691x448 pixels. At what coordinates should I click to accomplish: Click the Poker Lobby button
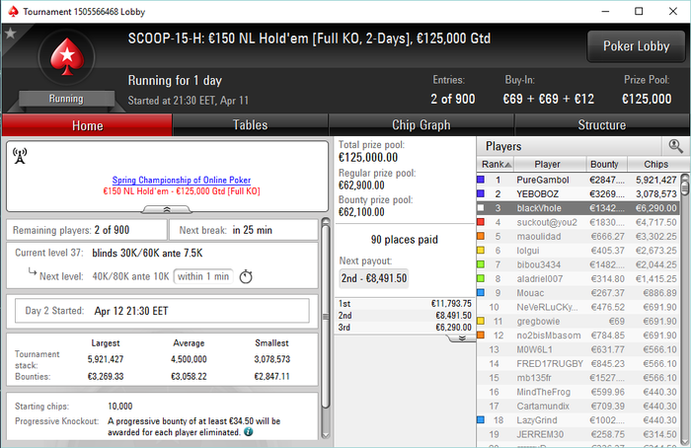(x=636, y=46)
